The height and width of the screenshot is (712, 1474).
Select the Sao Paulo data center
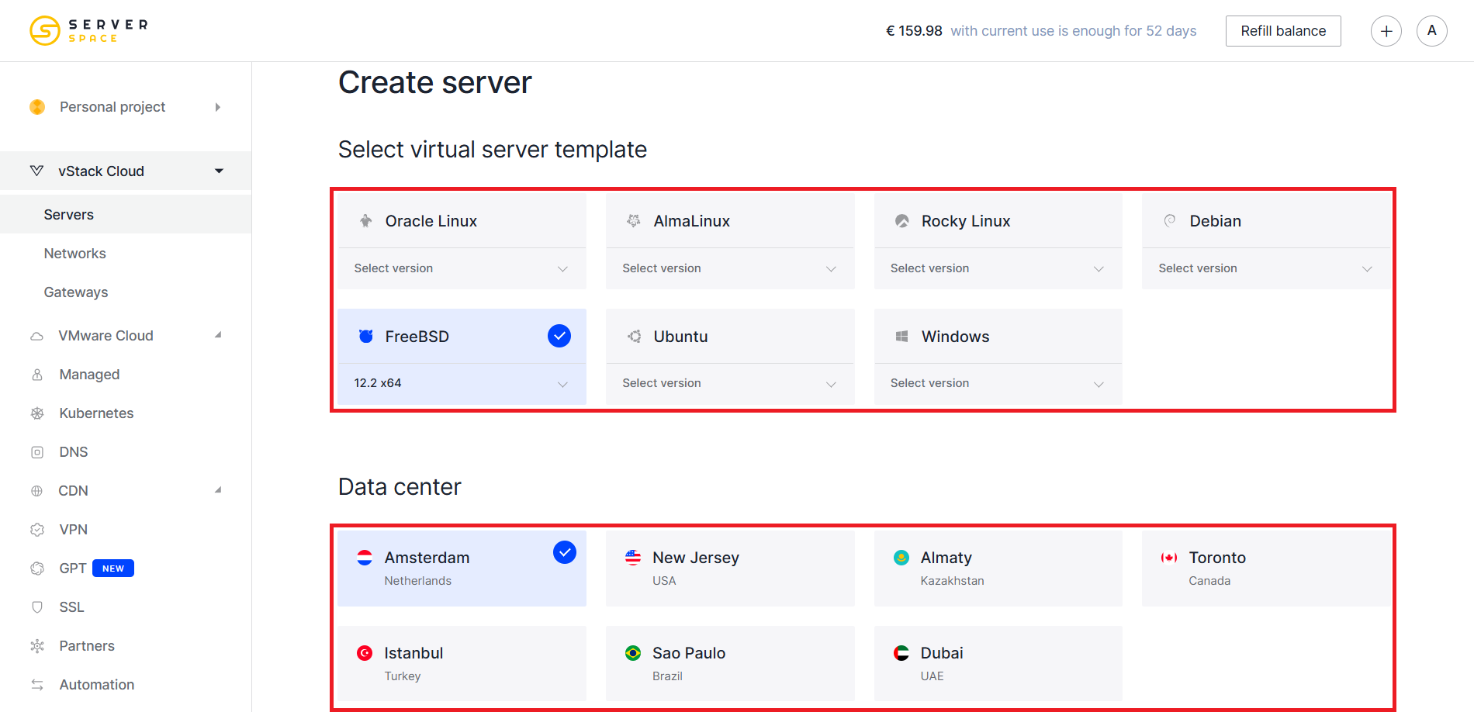730,664
